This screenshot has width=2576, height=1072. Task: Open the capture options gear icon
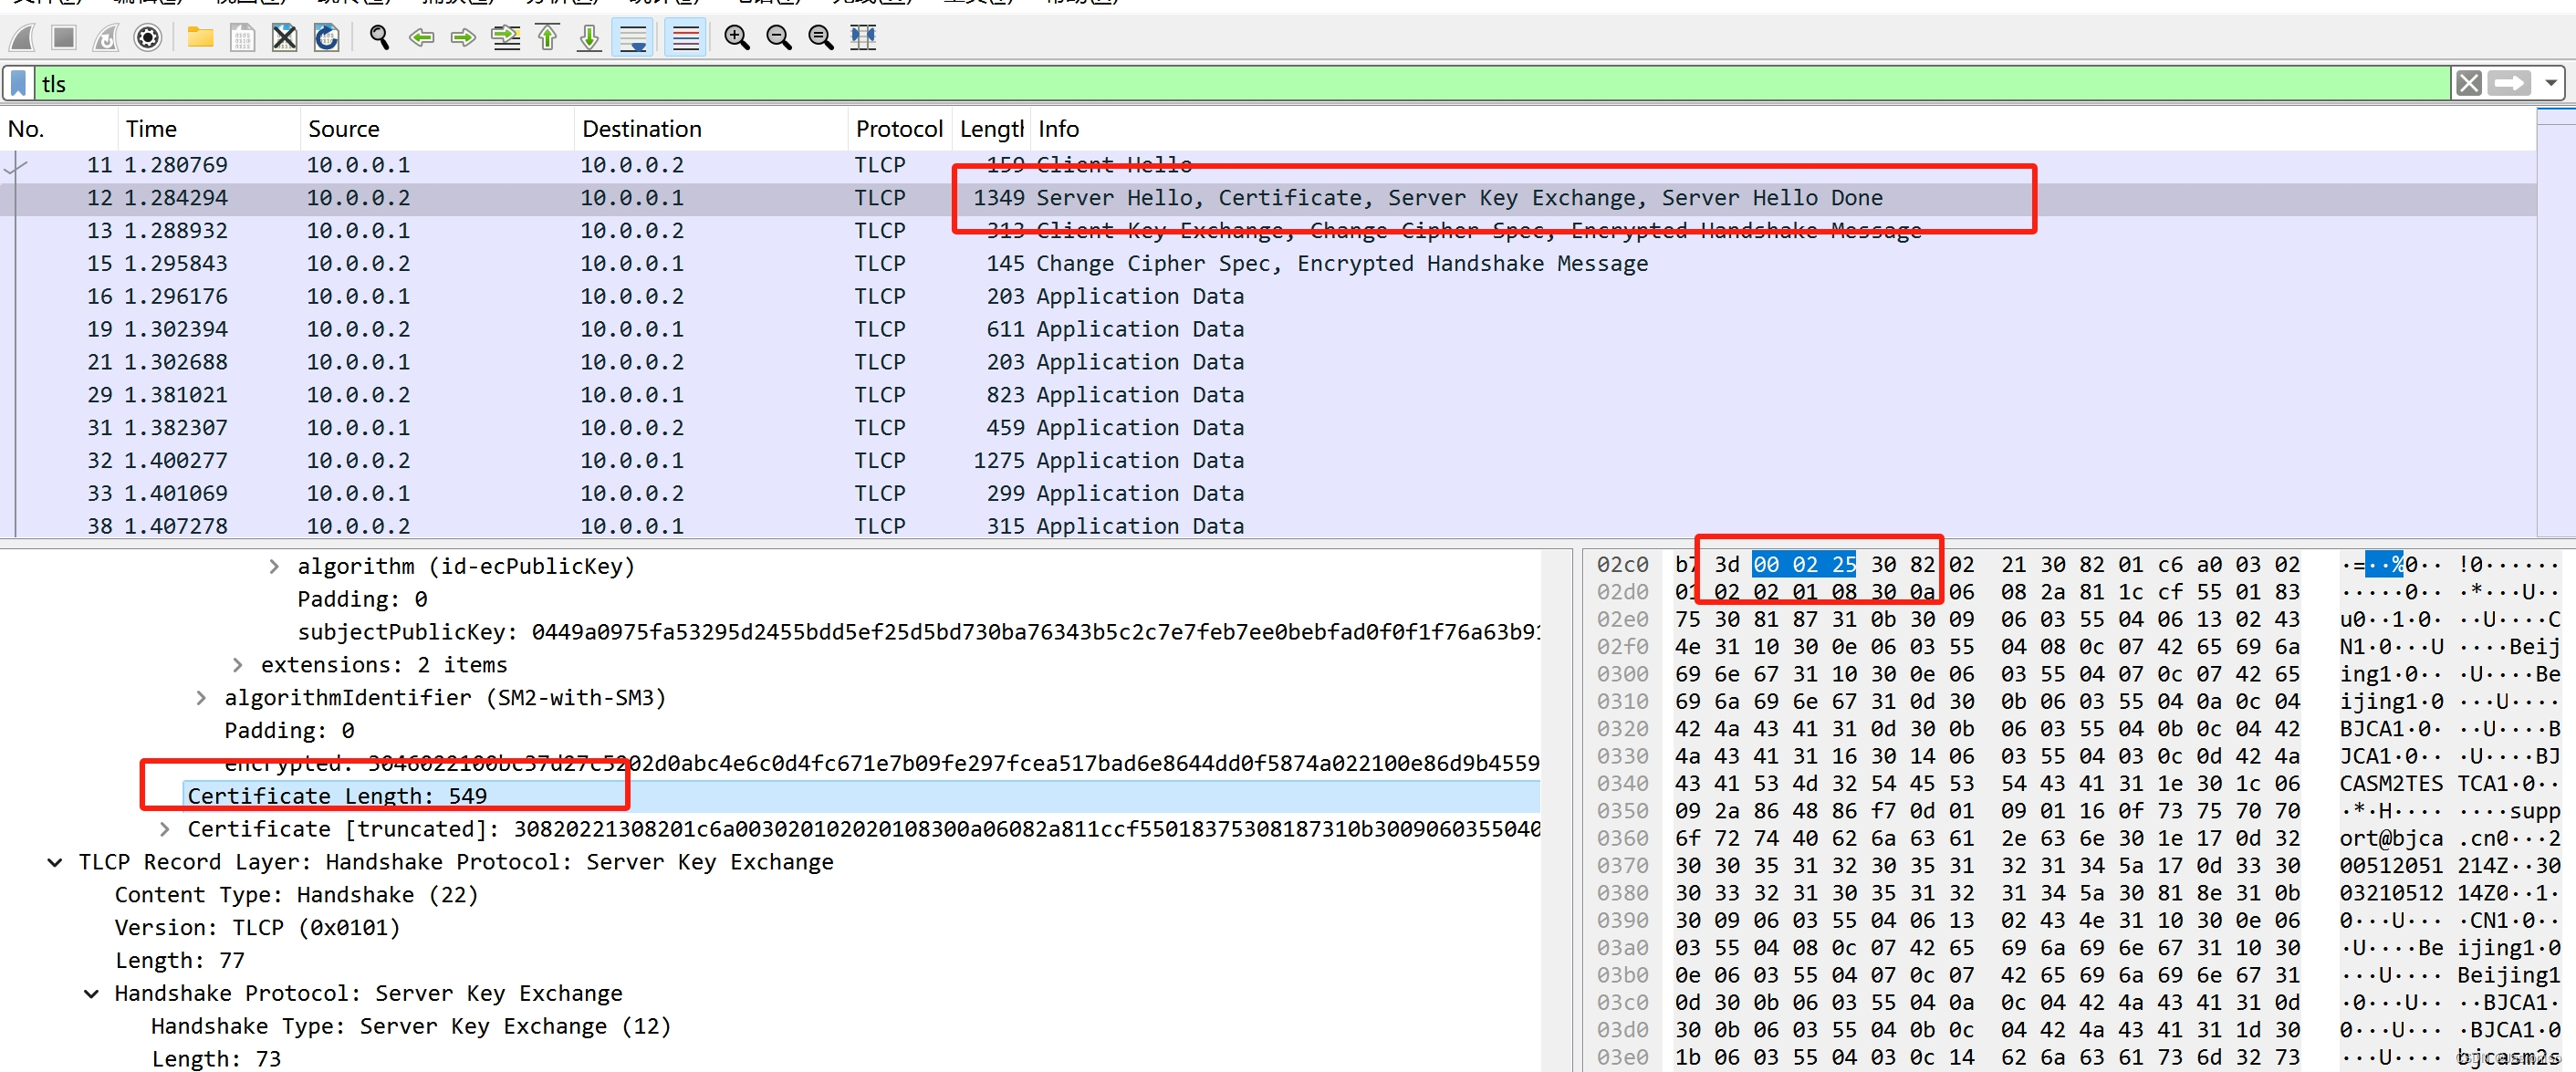147,38
